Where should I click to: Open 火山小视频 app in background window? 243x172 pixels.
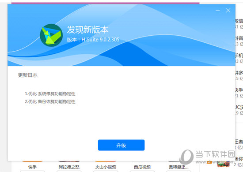pyautogui.click(x=106, y=167)
